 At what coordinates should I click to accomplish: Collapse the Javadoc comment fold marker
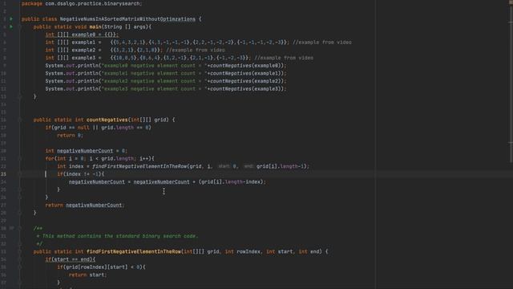pos(19,228)
